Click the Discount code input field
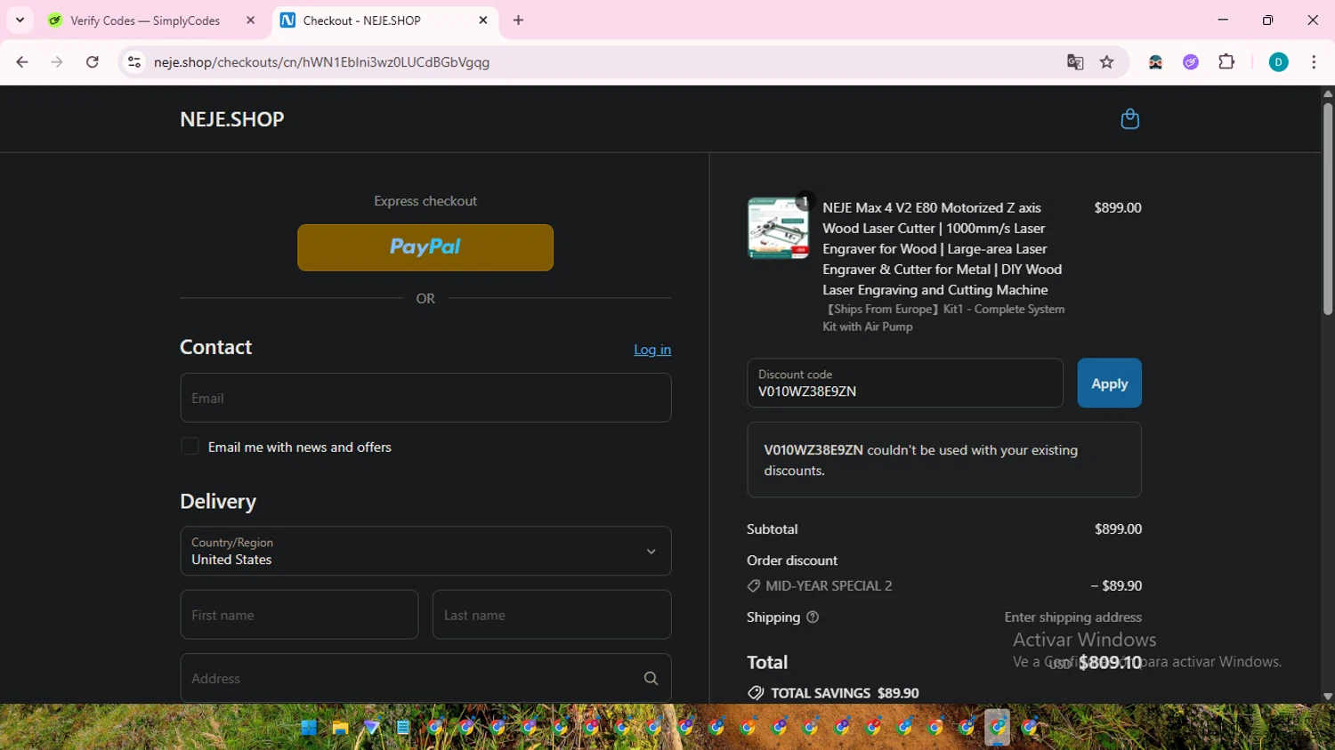 click(x=905, y=383)
